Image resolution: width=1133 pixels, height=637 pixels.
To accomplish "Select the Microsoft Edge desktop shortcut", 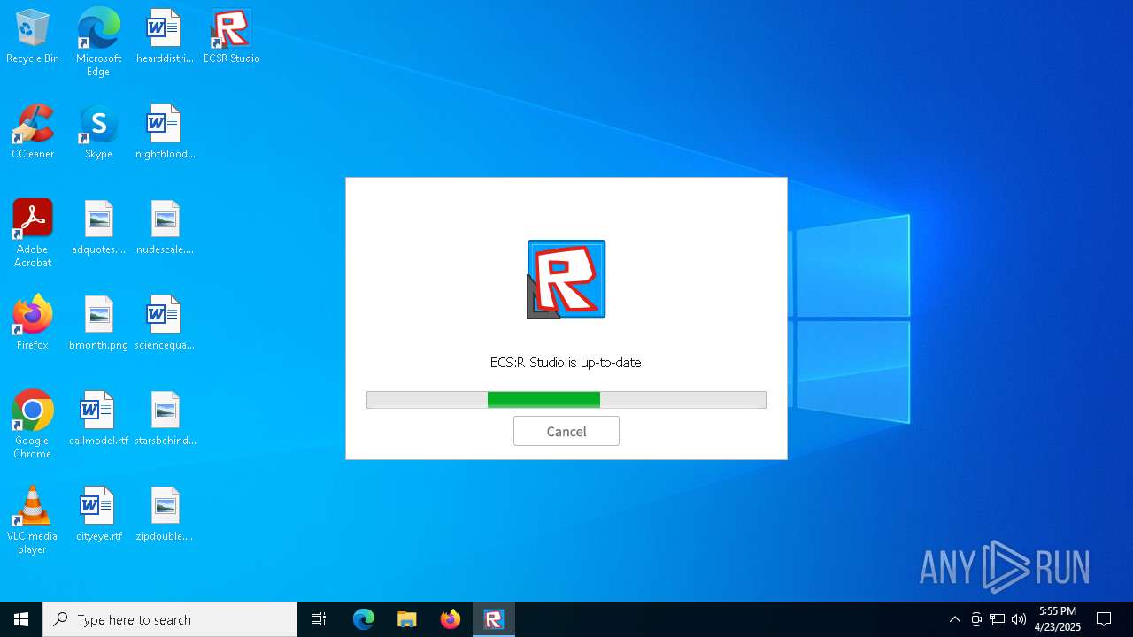I will click(98, 42).
